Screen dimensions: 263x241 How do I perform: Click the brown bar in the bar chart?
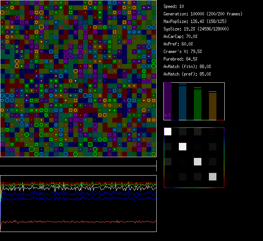[x=212, y=106]
